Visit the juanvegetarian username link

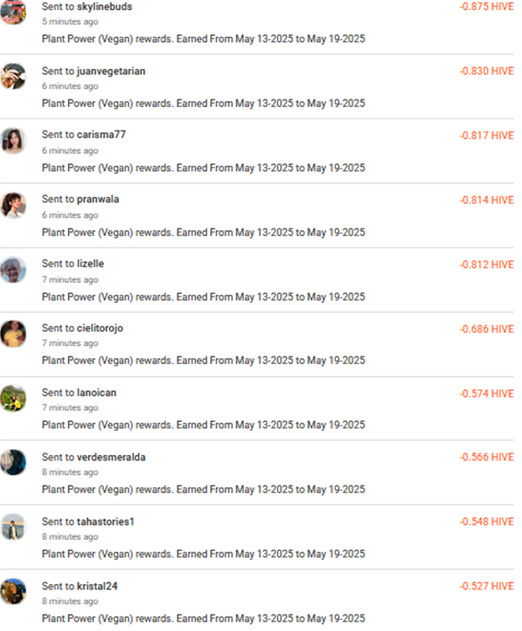111,71
